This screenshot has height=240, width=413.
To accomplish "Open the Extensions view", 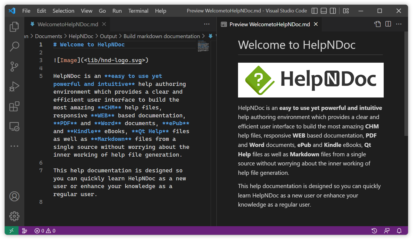I will coord(14,106).
